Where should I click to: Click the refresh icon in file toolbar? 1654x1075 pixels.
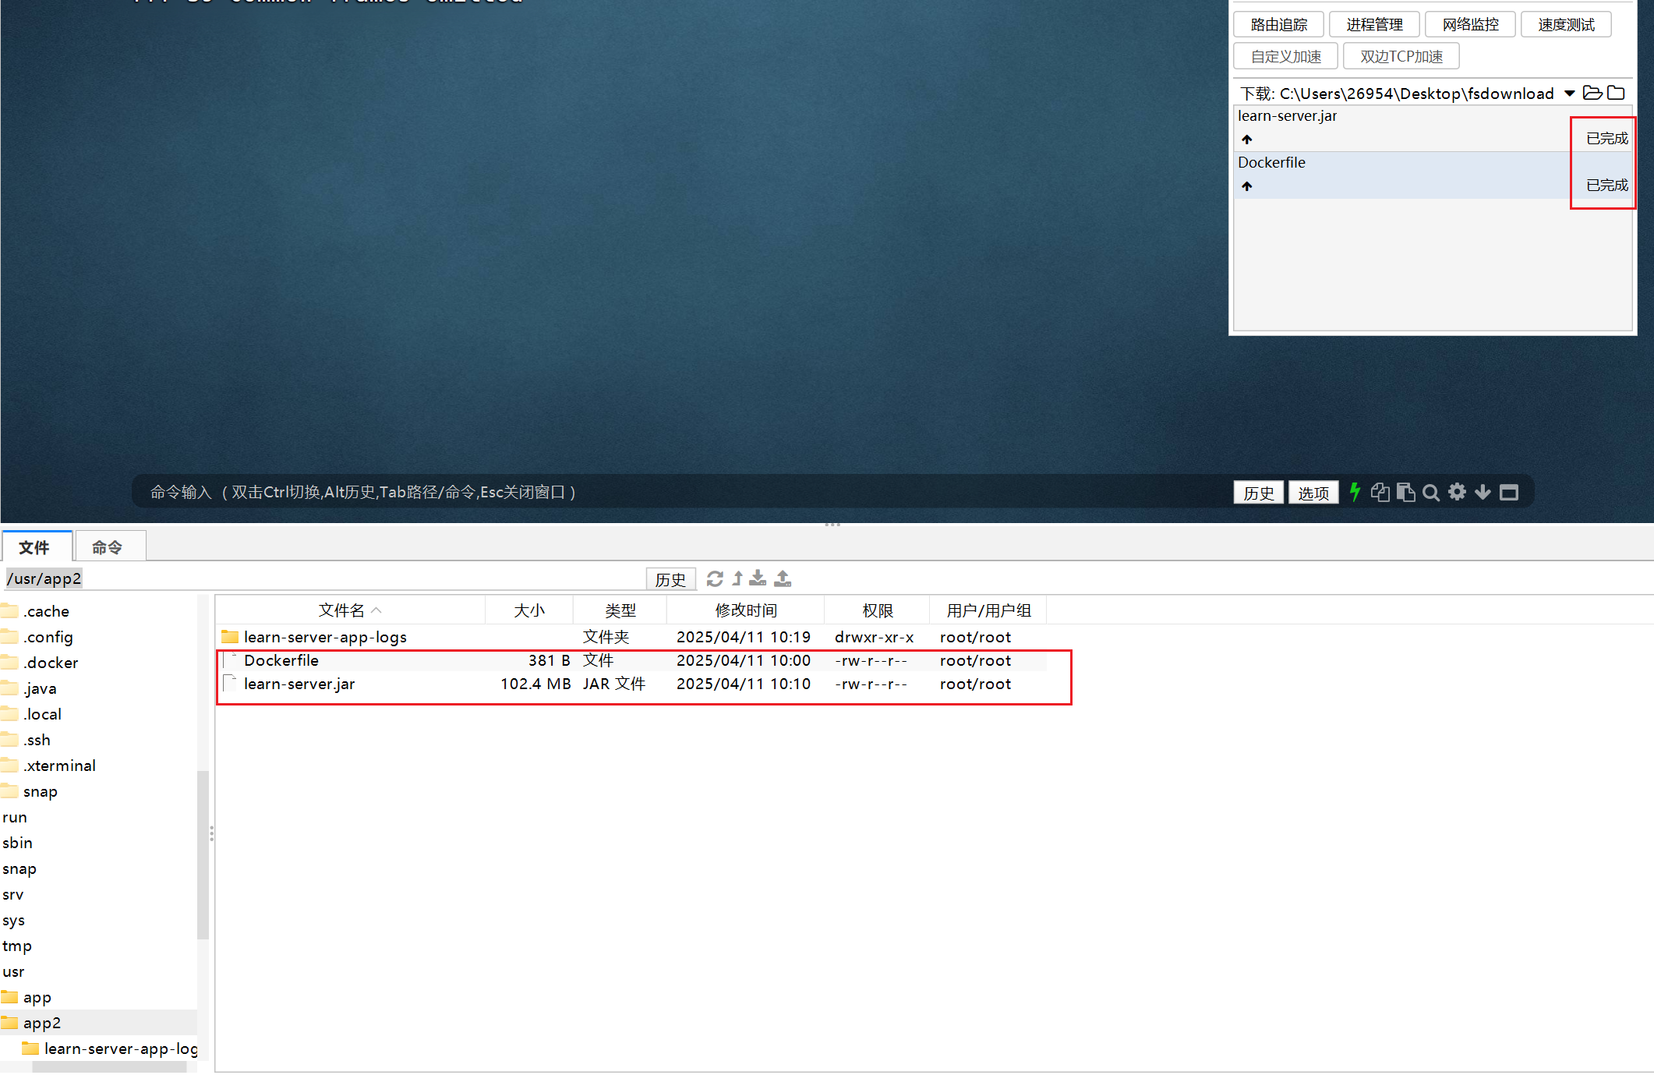(714, 578)
